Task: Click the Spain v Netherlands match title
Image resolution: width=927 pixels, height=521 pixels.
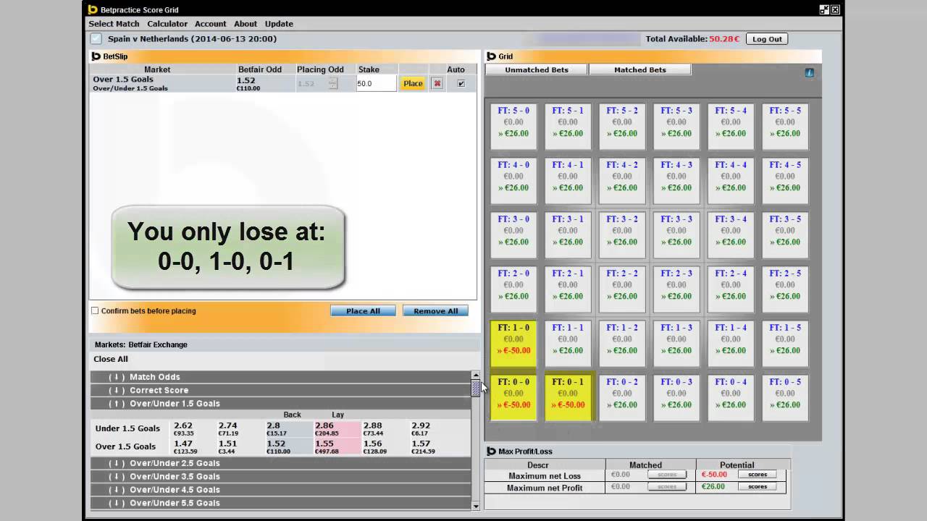Action: pos(192,39)
